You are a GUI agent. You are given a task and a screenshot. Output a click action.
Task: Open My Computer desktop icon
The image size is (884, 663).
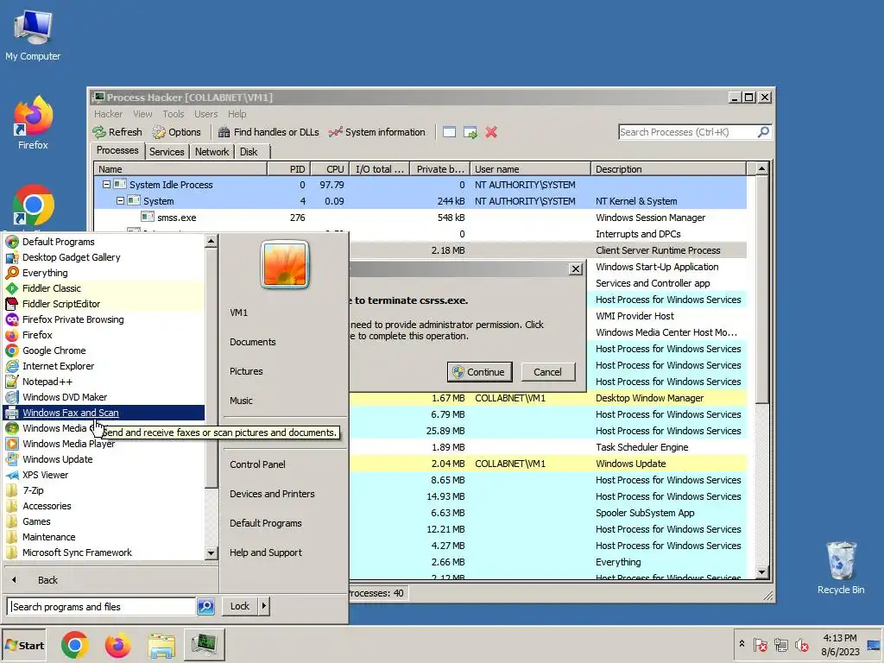[x=33, y=35]
